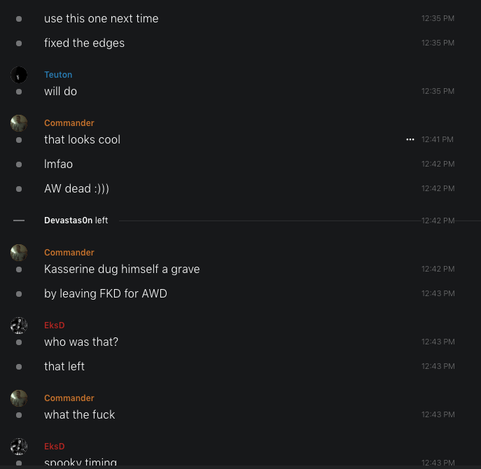Click the dash icon beside the Devastas0n left notice
Viewport: 481px width, 469px height.
(19, 220)
